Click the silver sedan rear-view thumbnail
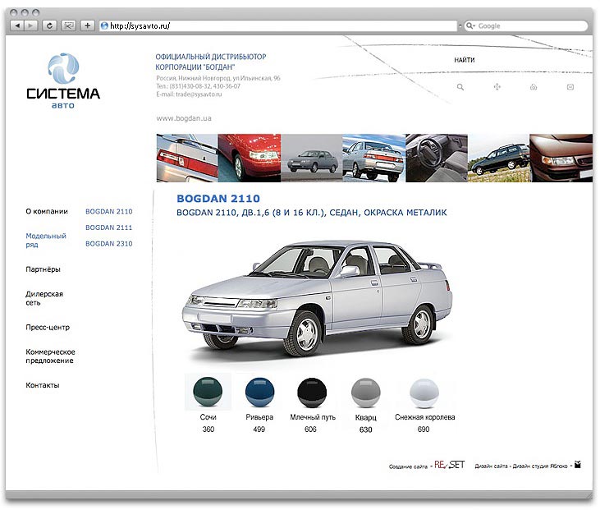Image resolution: width=600 pixels, height=510 pixels. pos(373,158)
